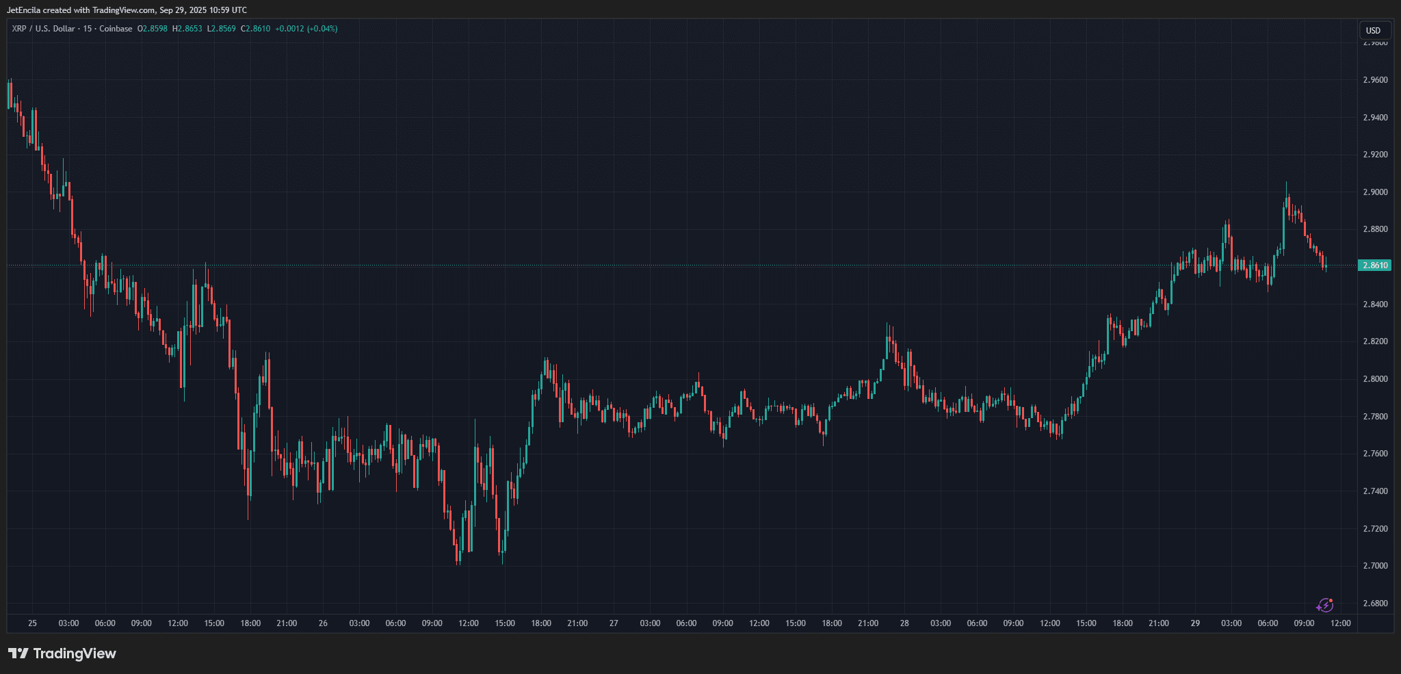Click the XRP / U.S. Dollar symbol title
This screenshot has width=1401, height=674.
click(43, 29)
